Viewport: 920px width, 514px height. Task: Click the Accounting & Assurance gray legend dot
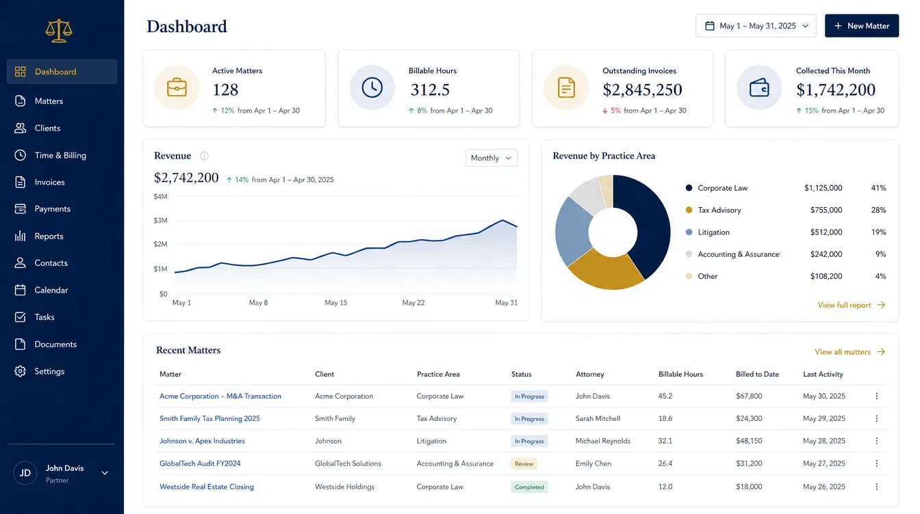pos(689,254)
